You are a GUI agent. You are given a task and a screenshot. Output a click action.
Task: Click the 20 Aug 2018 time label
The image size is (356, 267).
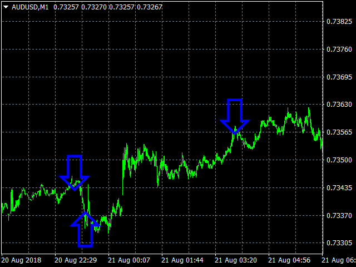click(22, 260)
